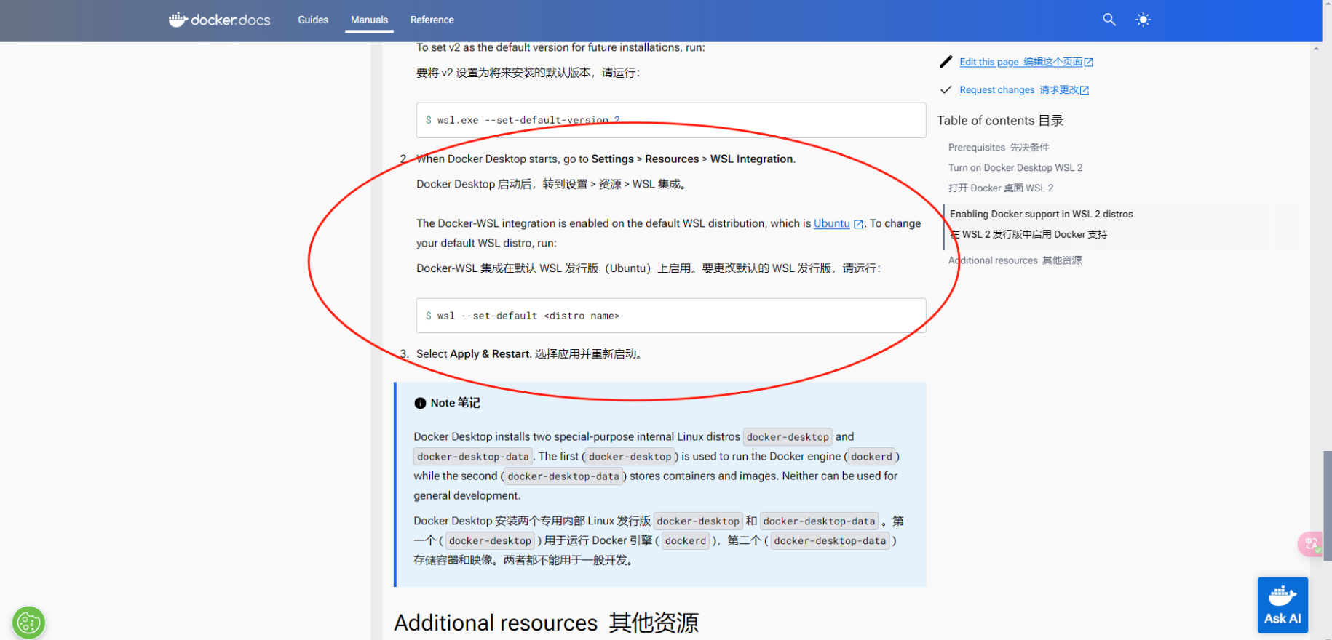Click the Additional resources heading
This screenshot has width=1332, height=640.
[x=546, y=623]
